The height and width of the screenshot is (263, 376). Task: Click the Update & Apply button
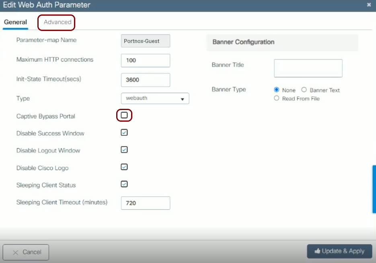pos(339,251)
